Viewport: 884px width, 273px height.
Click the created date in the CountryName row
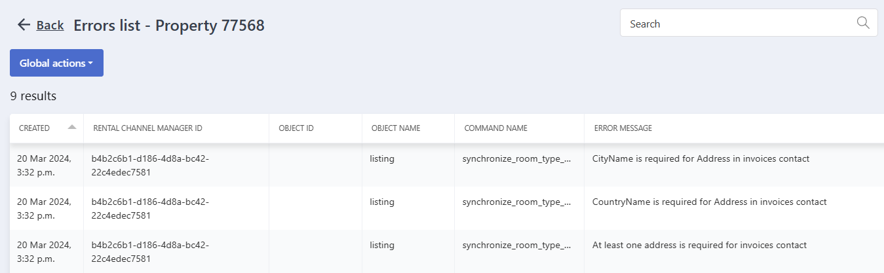pyautogui.click(x=45, y=208)
